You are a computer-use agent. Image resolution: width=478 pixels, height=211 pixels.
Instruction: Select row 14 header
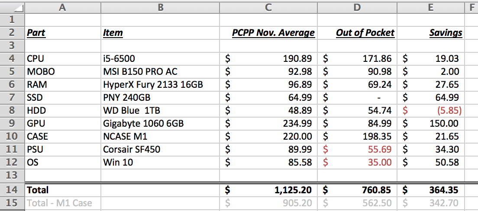pyautogui.click(x=12, y=190)
